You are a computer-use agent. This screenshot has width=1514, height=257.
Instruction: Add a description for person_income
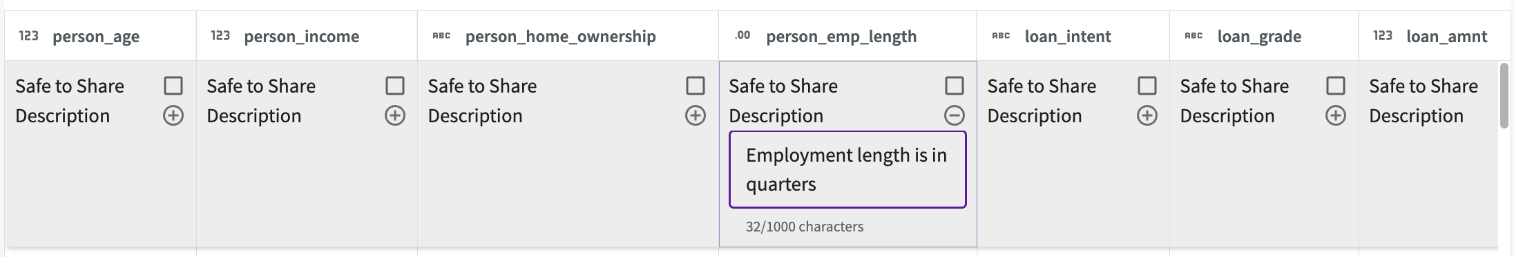tap(395, 115)
